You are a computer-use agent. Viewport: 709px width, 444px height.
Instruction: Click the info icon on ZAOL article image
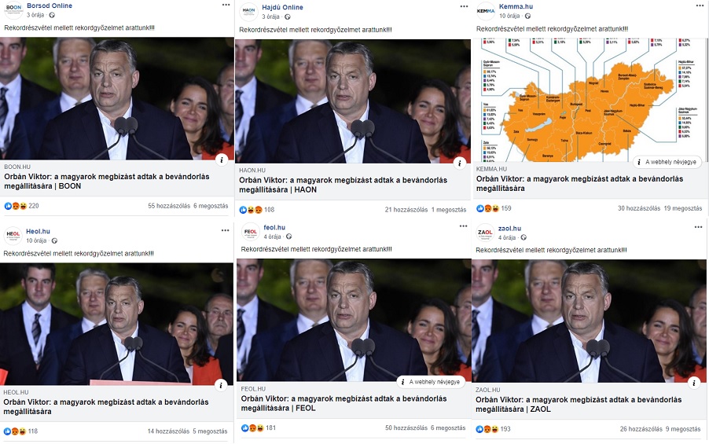click(694, 383)
